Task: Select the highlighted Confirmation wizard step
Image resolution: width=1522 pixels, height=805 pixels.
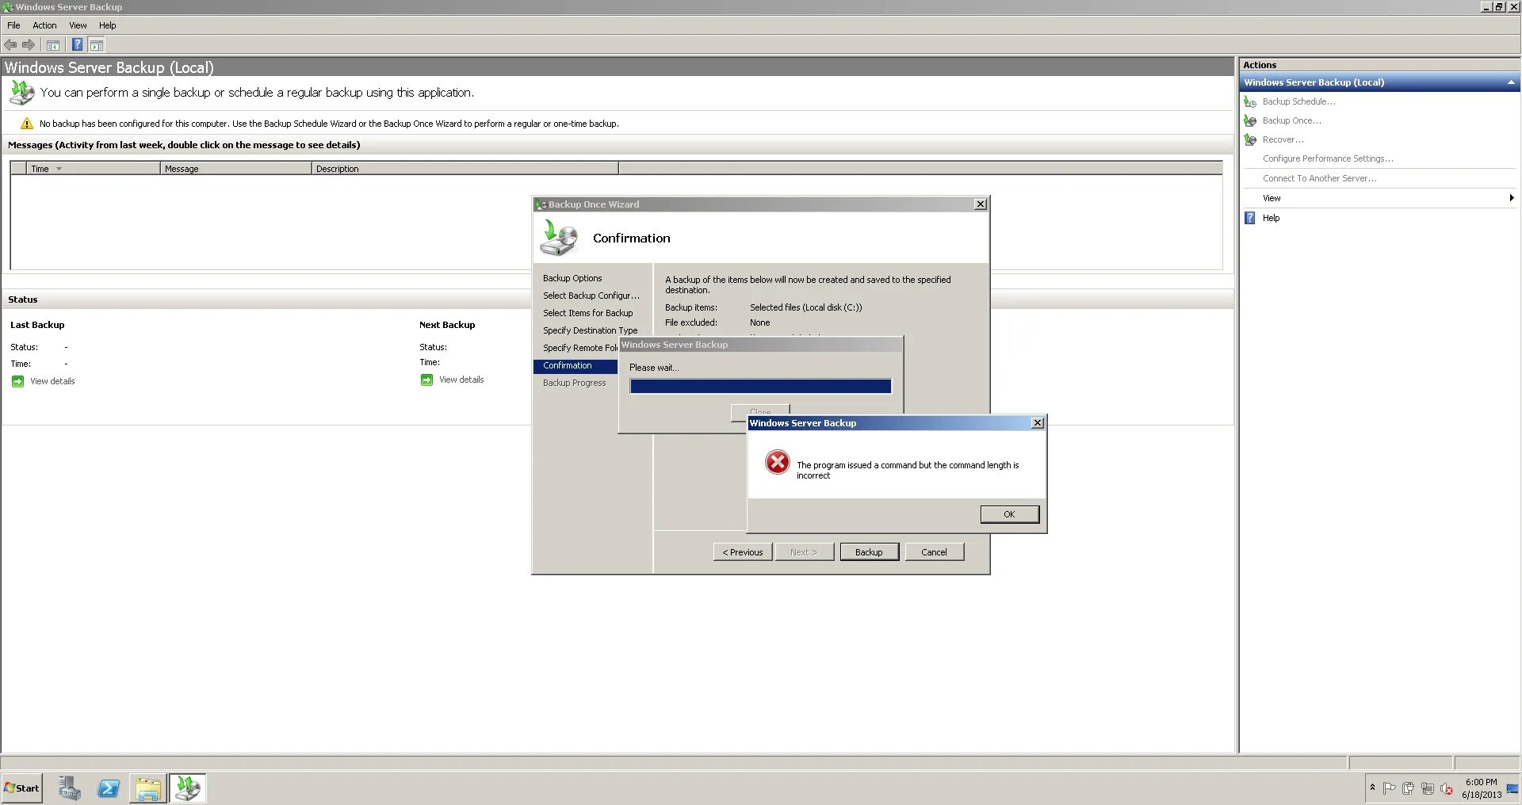Action: [x=576, y=366]
